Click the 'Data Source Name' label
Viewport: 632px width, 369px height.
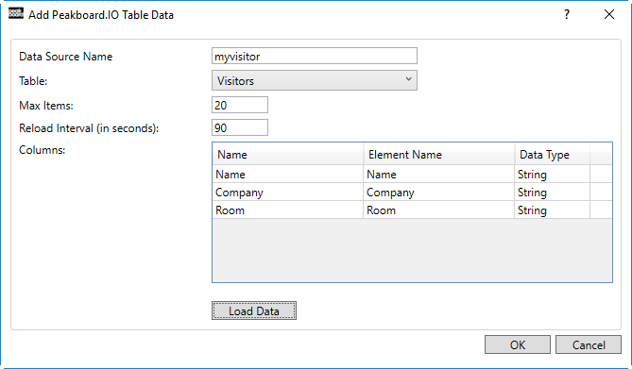(66, 57)
